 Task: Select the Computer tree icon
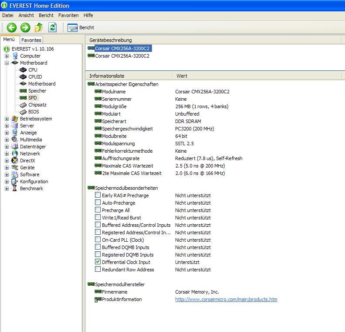pos(15,56)
